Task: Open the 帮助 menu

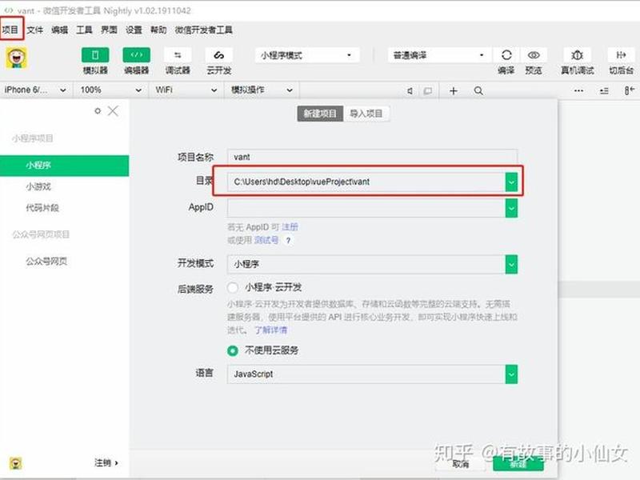Action: point(158,30)
